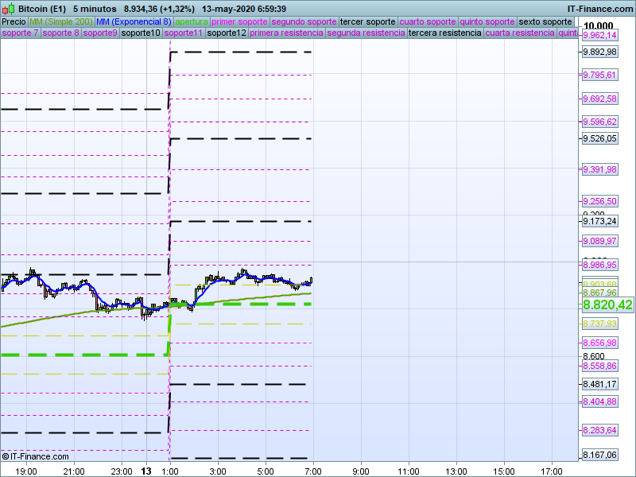Screen dimensions: 636x477
Task: Click the green 8.820,42 price tag
Action: (x=607, y=304)
